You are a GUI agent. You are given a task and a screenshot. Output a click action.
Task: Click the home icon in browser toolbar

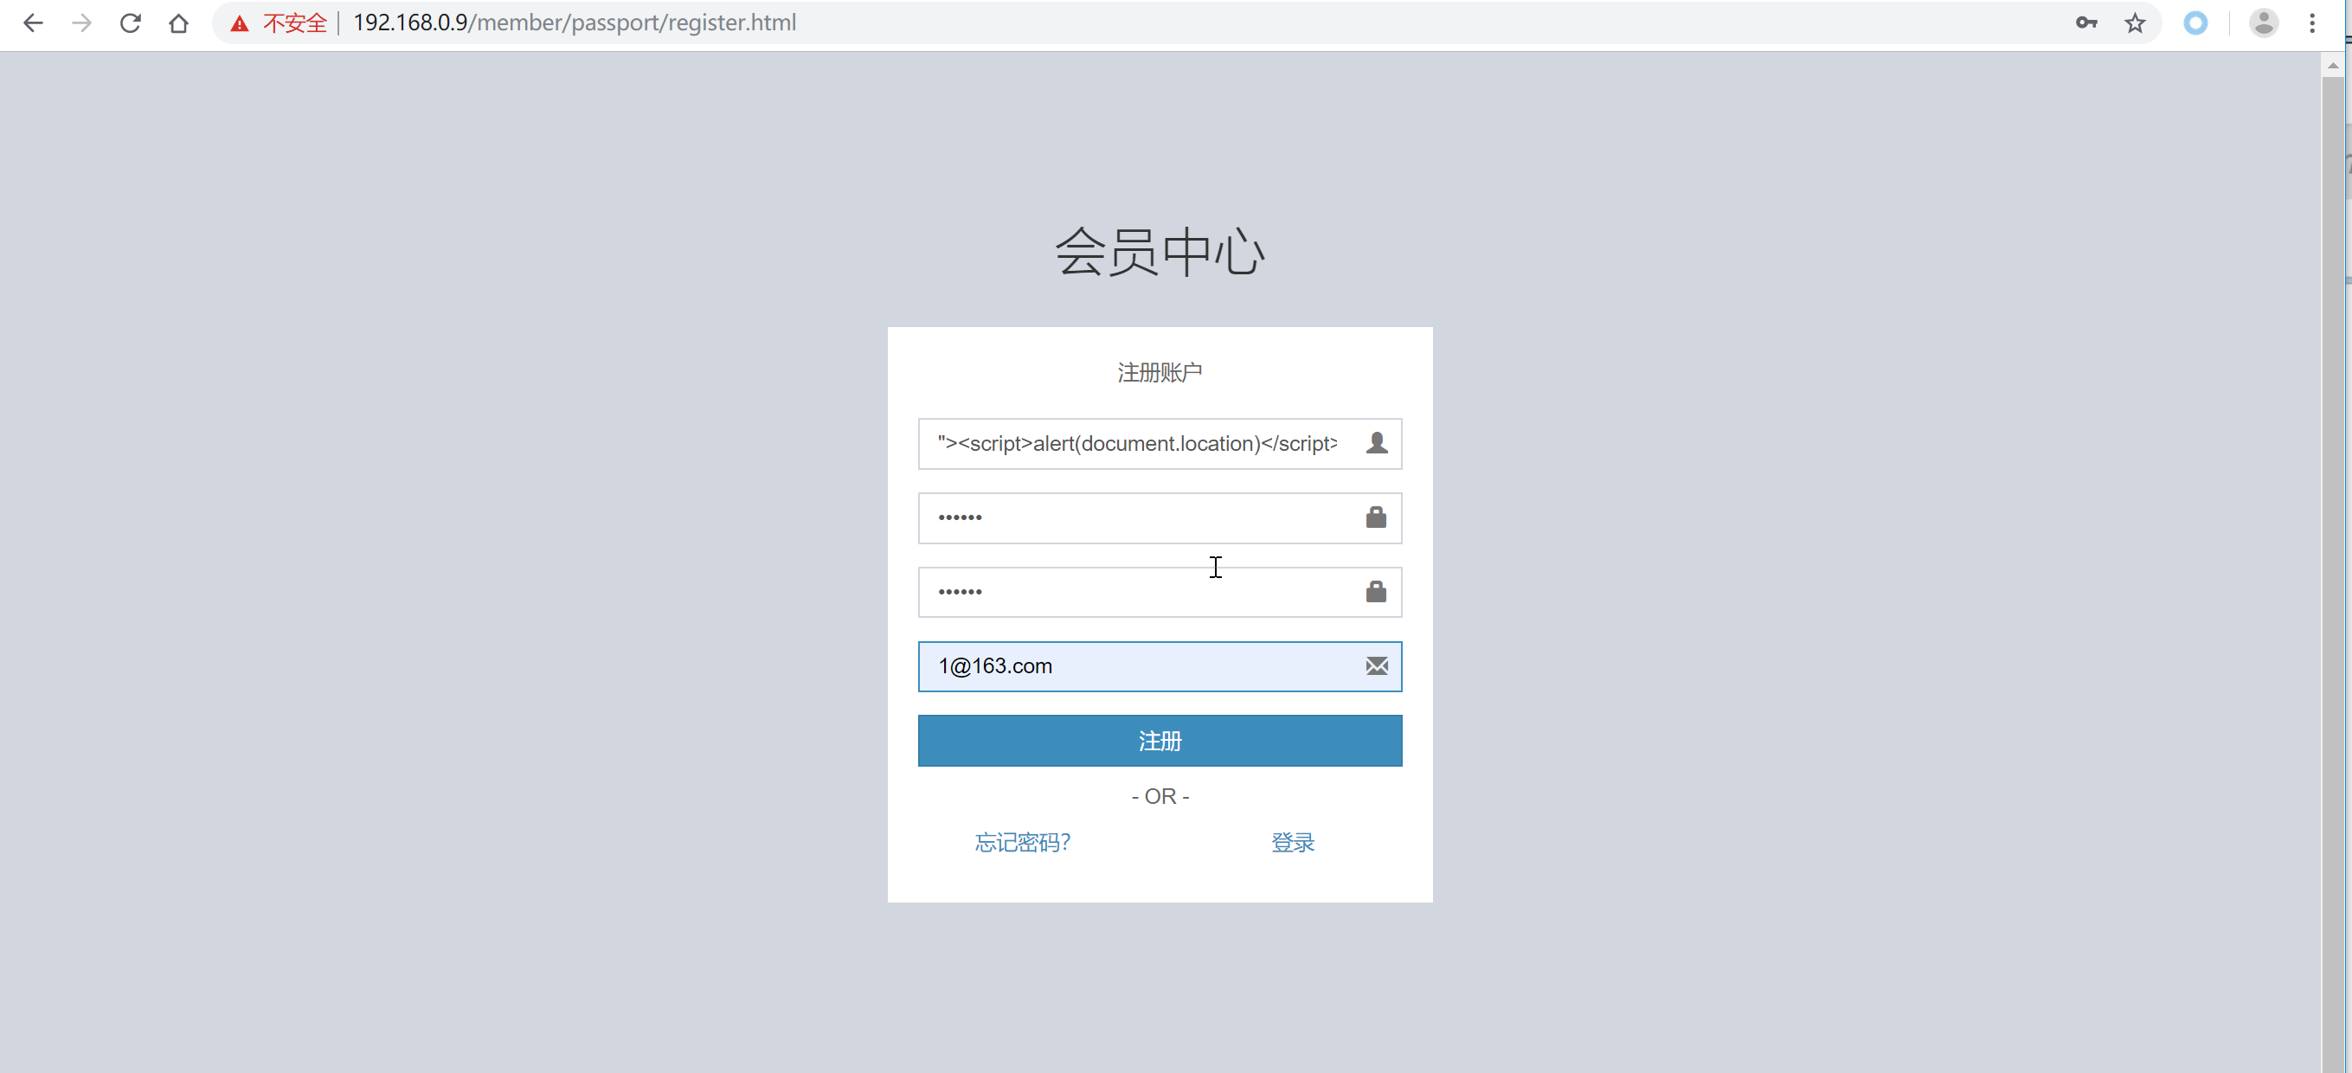point(179,22)
